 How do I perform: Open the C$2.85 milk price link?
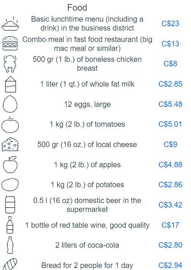click(170, 84)
